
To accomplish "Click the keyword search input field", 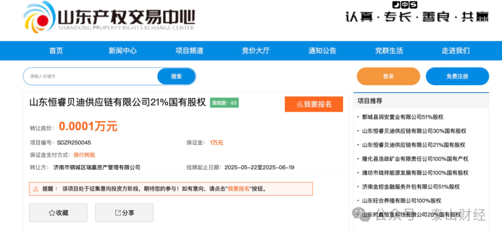I will coord(91,76).
